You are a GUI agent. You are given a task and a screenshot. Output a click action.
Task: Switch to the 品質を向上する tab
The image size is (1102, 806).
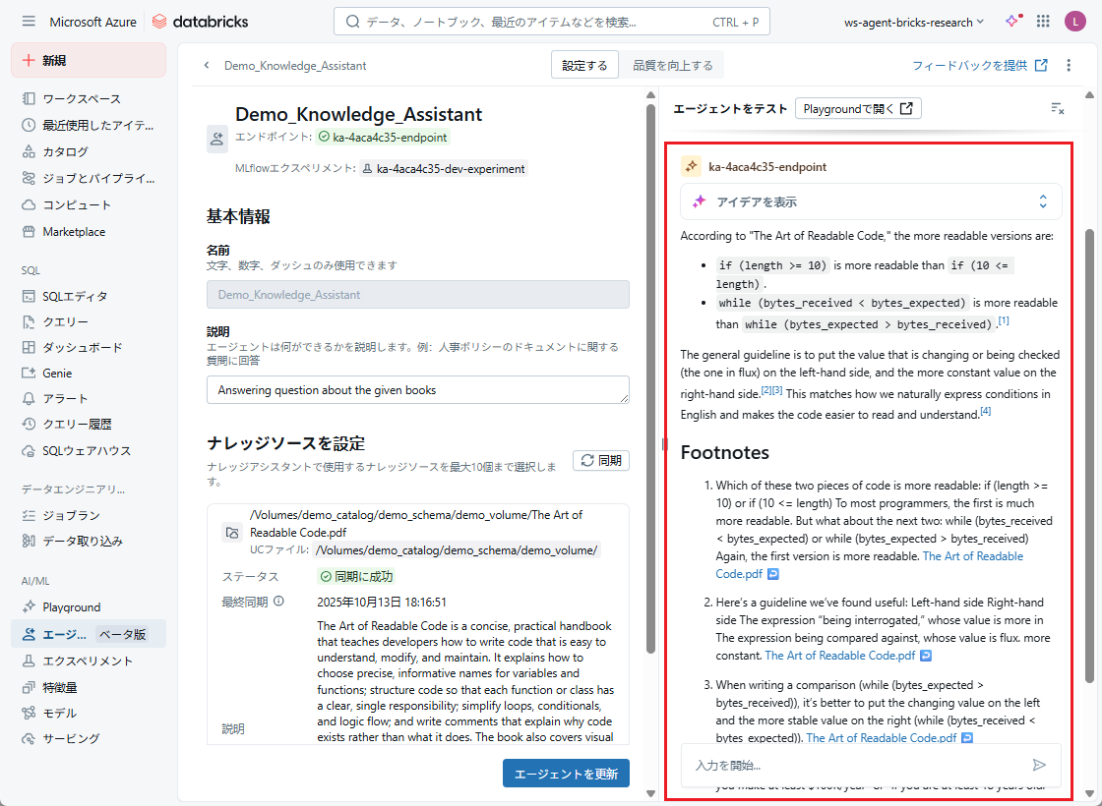click(672, 66)
